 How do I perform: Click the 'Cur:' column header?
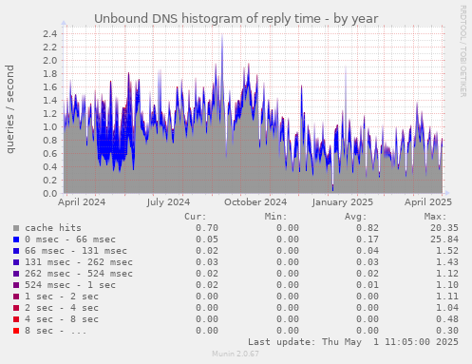pos(196,217)
